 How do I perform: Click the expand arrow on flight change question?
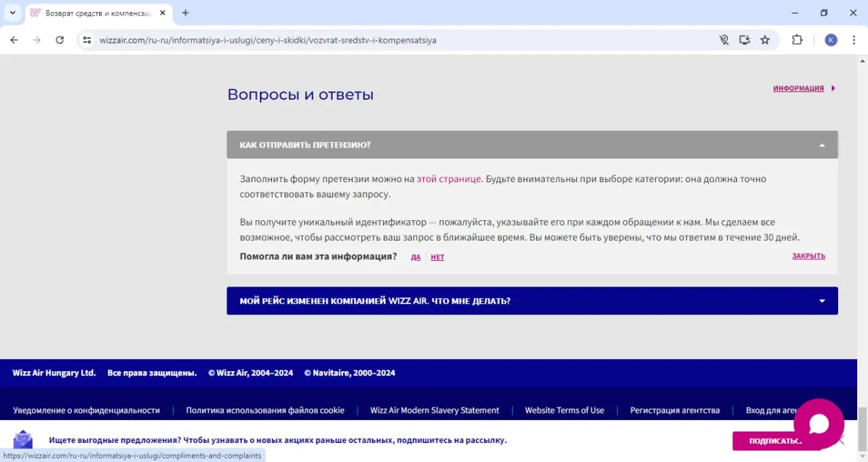[822, 301]
